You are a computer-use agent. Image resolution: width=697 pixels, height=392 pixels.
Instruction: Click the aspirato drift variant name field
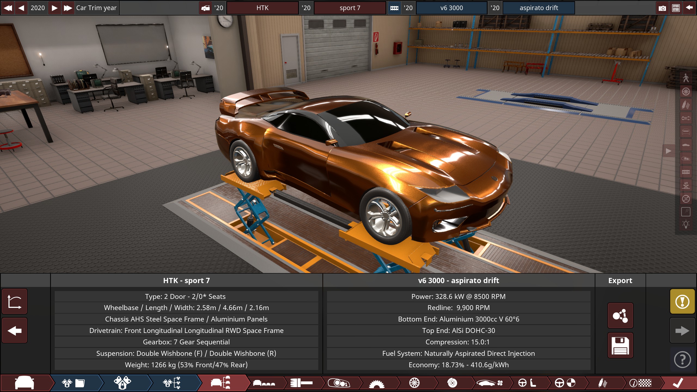click(539, 8)
